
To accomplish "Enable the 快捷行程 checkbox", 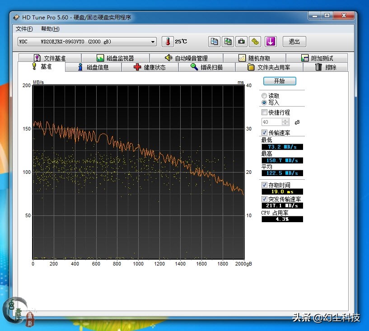I will pos(265,112).
